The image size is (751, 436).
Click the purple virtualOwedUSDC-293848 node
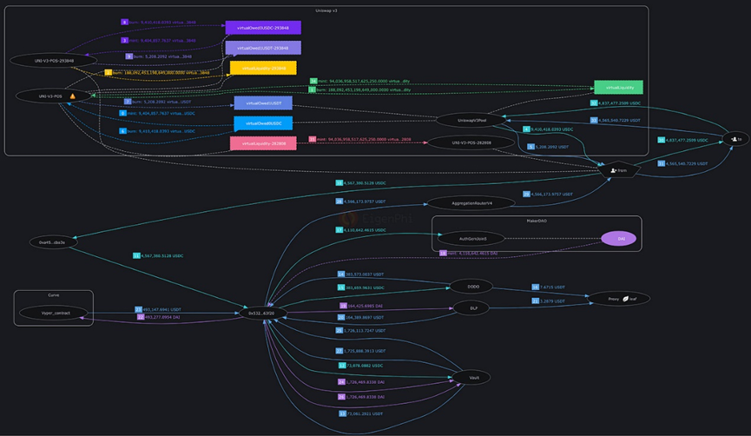[x=263, y=28]
